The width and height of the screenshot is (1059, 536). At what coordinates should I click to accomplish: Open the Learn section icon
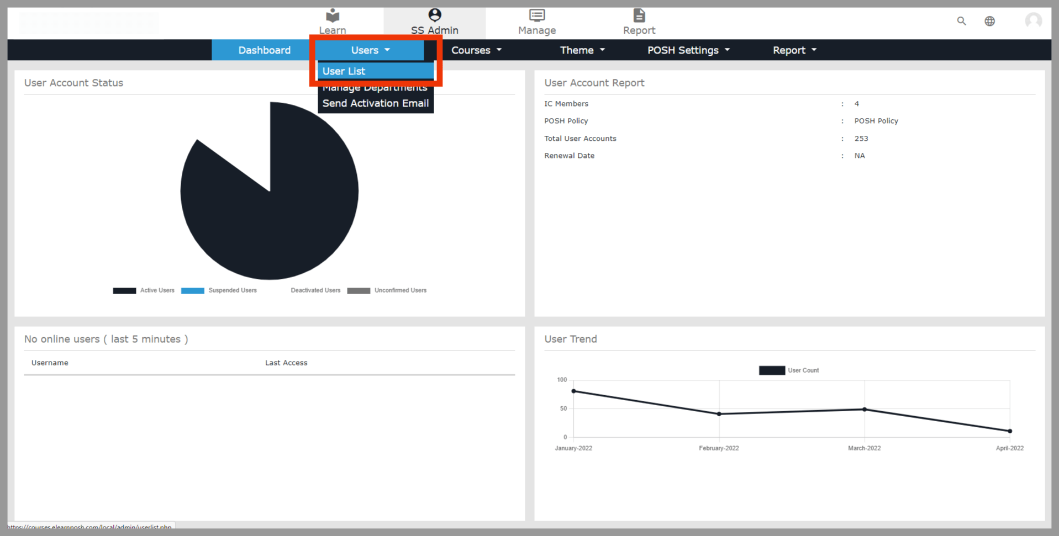click(x=332, y=15)
